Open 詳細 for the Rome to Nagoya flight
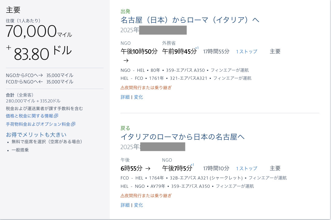The image size is (331, 220). pos(125,205)
